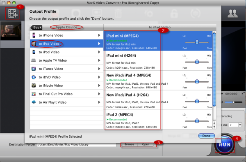The height and width of the screenshot is (162, 246).
Task: Open the user account icon in the toolbar
Action: [x=232, y=14]
